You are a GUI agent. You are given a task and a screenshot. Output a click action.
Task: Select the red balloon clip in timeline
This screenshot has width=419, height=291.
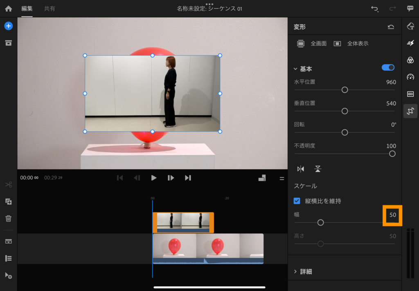tap(208, 248)
